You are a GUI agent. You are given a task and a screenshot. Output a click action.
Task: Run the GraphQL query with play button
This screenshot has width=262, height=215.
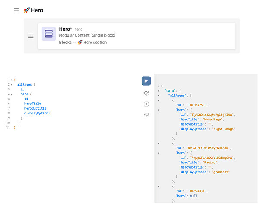point(146,81)
